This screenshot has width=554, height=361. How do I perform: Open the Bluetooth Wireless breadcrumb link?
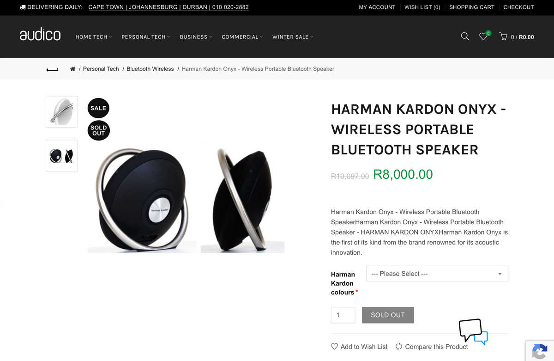[150, 68]
